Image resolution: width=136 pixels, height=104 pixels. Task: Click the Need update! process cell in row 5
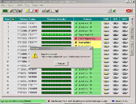[x=87, y=42]
